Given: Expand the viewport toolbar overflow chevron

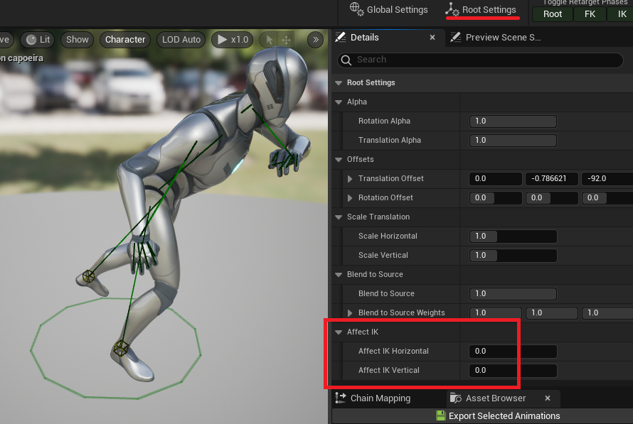Looking at the screenshot, I should 315,40.
